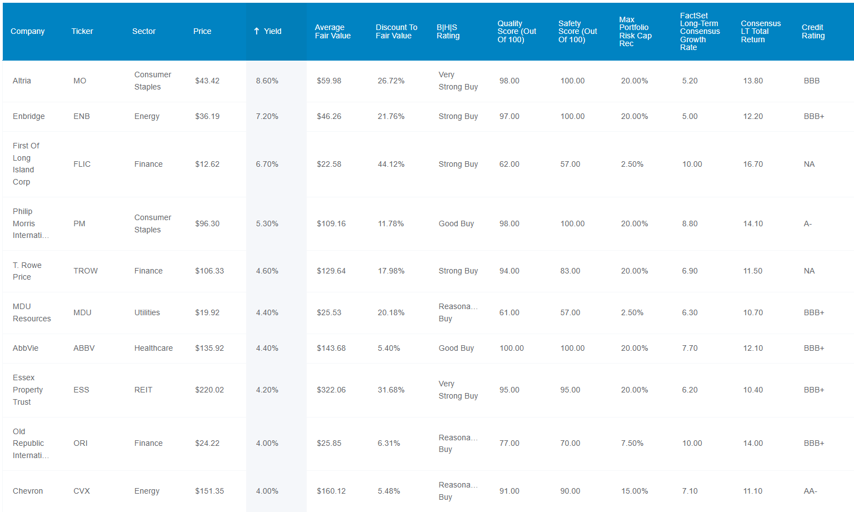Select the B|H|S Rating column header

pyautogui.click(x=448, y=31)
